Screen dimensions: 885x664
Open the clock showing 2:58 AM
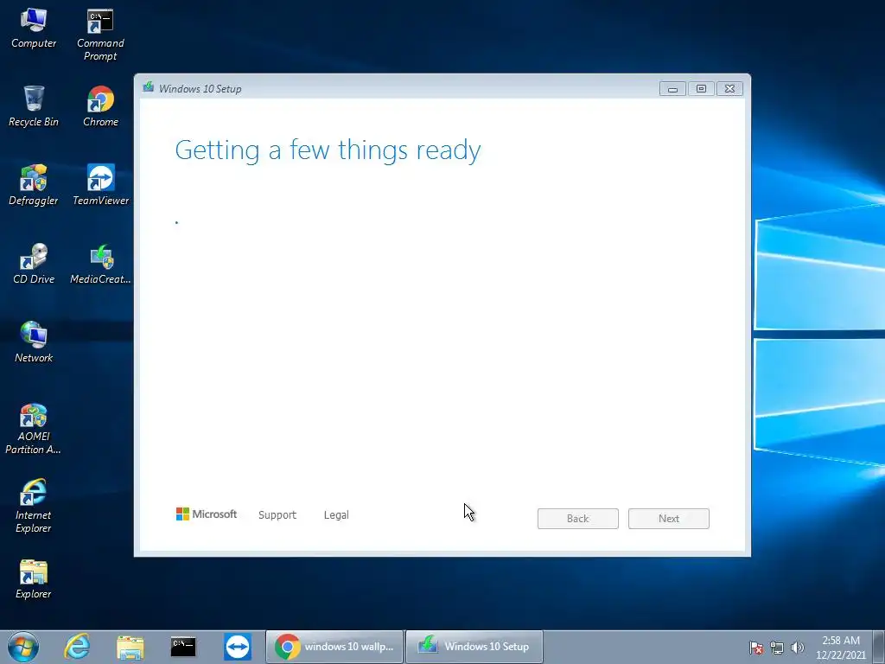tap(840, 647)
